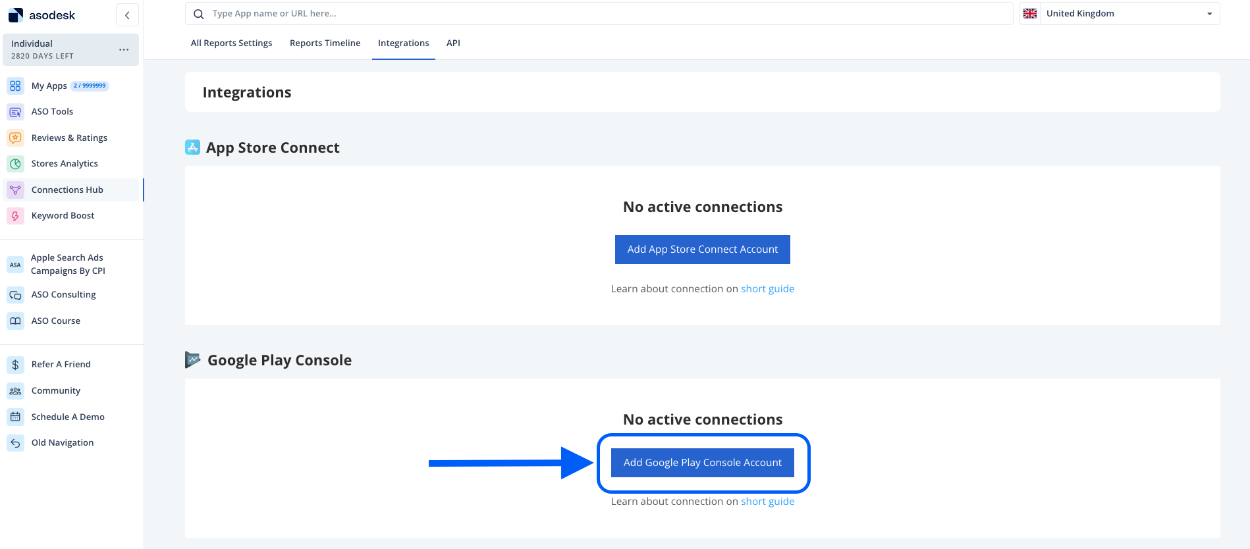The image size is (1250, 549).
Task: Click the United Kingdom flag icon
Action: coord(1030,13)
